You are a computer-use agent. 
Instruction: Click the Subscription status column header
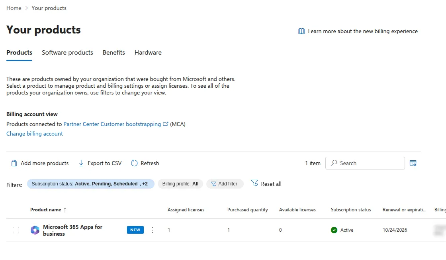[x=351, y=210]
